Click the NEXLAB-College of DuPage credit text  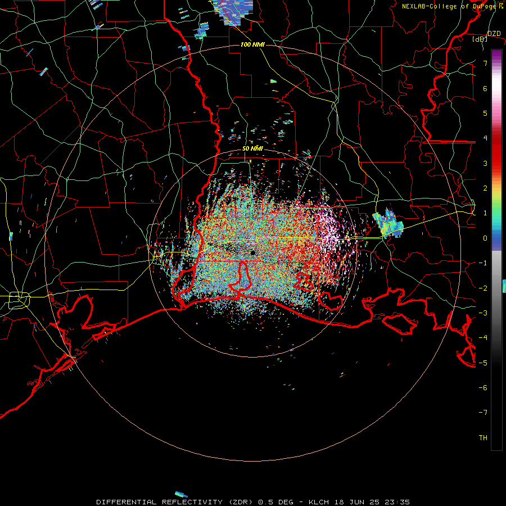(x=453, y=6)
